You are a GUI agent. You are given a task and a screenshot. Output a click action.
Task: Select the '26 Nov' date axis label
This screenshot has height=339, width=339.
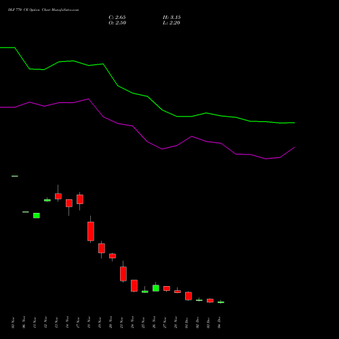[154, 322]
